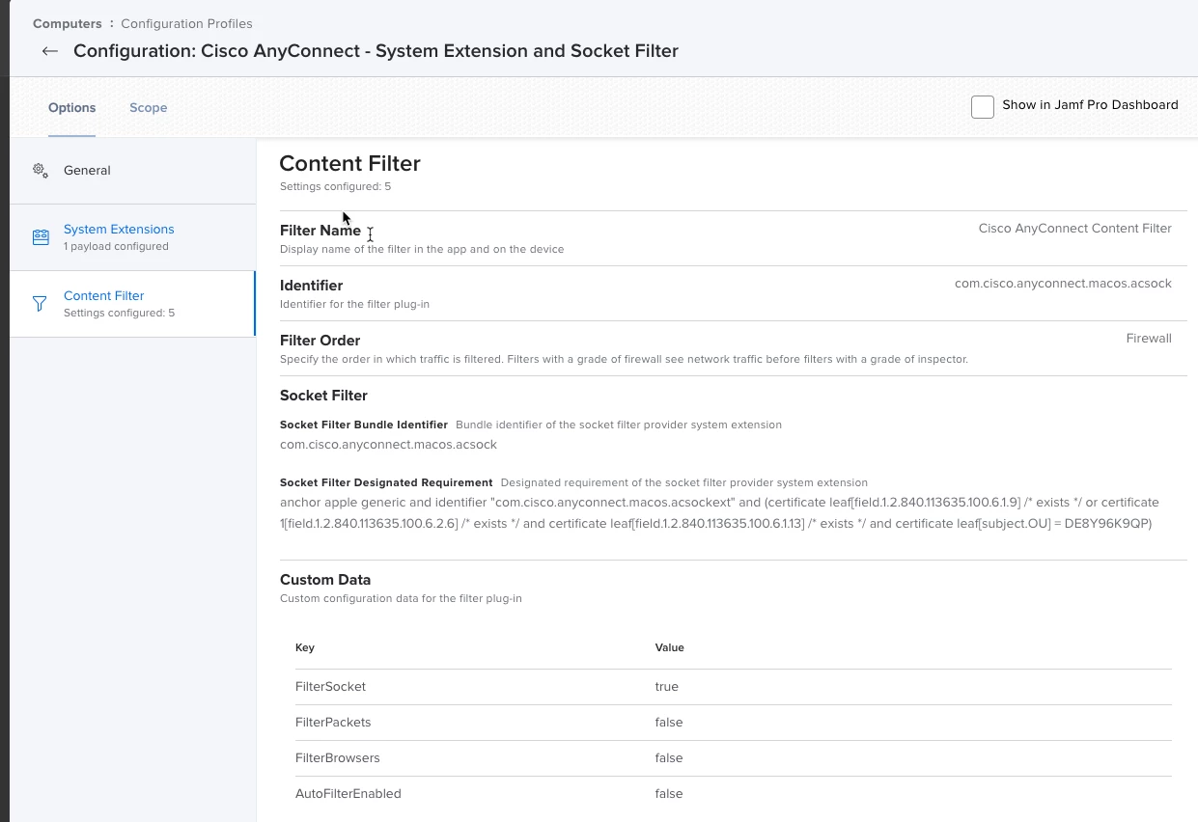Screen dimensions: 1198x822
Task: Switch to the Options tab
Action: coord(71,108)
